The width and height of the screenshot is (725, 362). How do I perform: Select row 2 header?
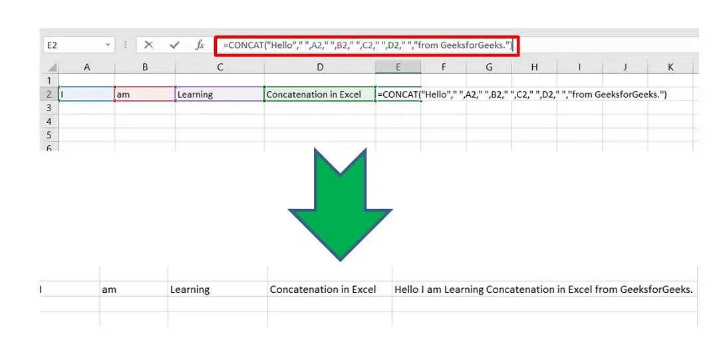[x=49, y=94]
